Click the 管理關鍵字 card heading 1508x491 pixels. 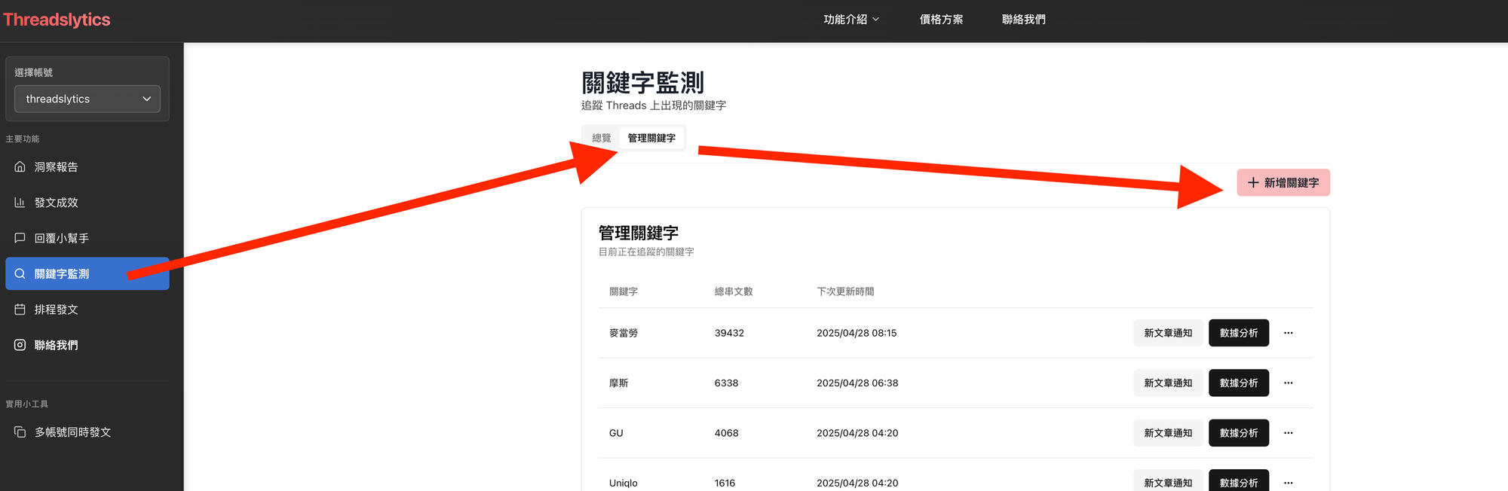click(x=639, y=233)
